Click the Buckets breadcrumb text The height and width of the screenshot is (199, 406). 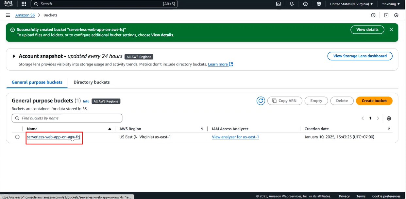[50, 15]
